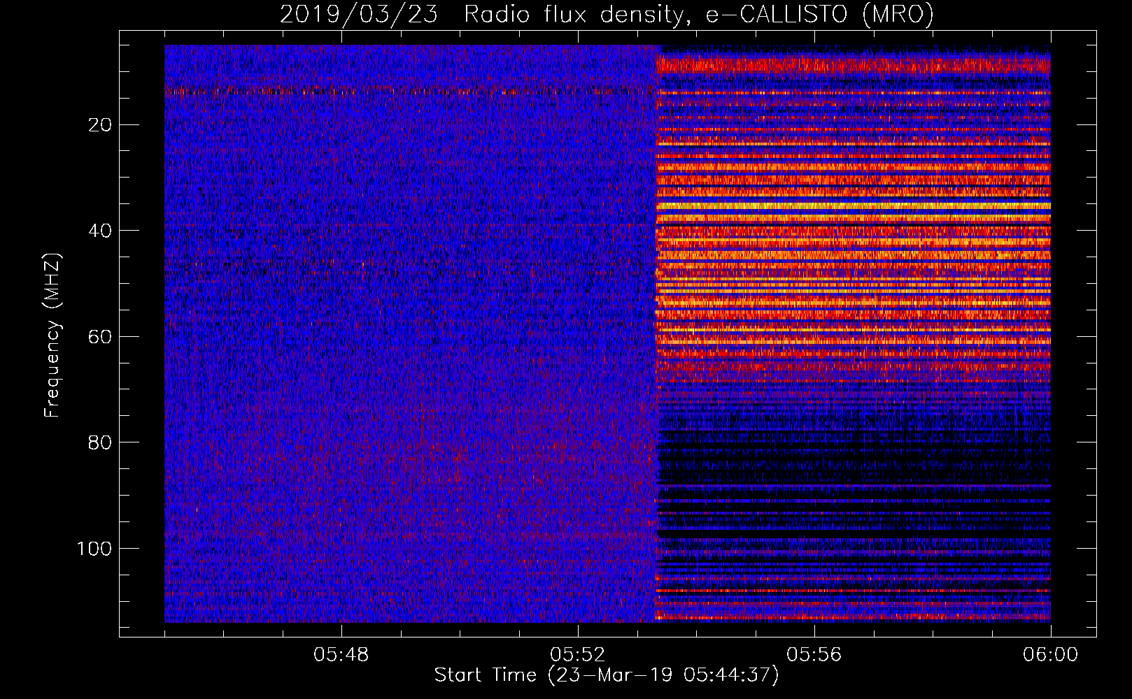
Task: Click the frequency tick label 100
Action: click(94, 549)
